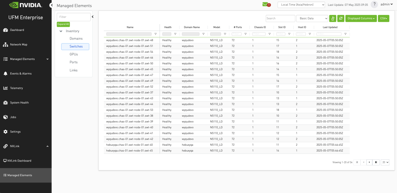Click the filter funnel icon for Health column
Viewport: 397px width, 193px height.
point(175,34)
